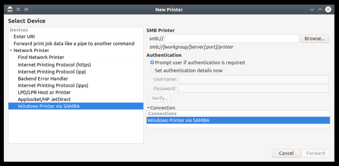Viewport: 339px width, 166px height.
Task: Minimize the New Printer window
Action: pos(312,9)
